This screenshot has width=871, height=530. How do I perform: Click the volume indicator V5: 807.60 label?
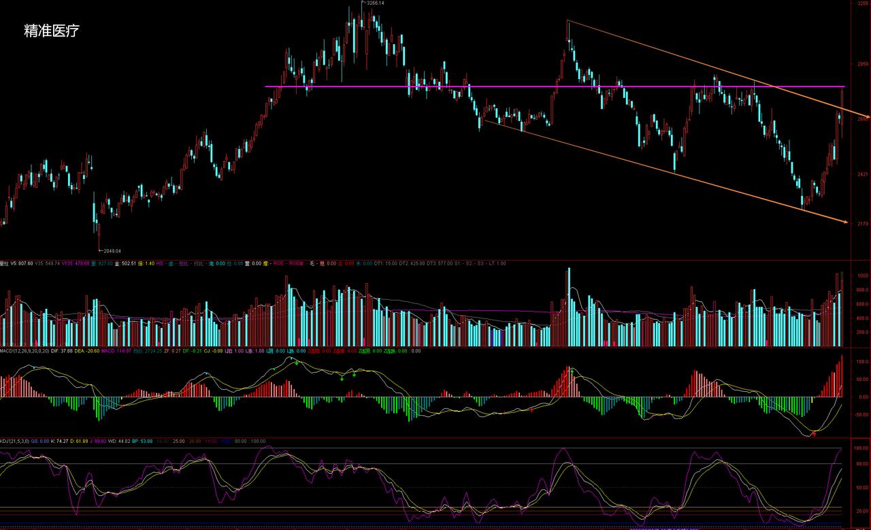[x=22, y=263]
